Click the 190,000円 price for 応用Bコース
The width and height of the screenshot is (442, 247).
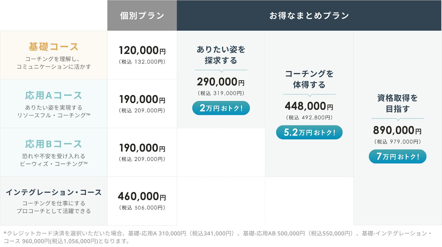pos(142,148)
